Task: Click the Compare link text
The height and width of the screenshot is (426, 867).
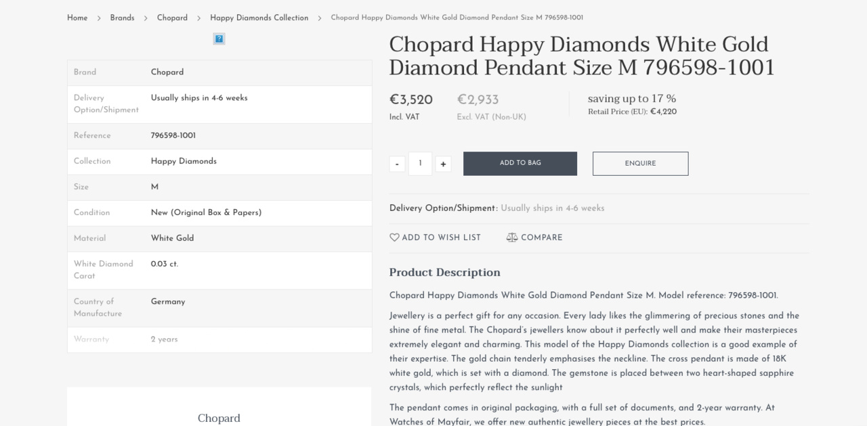Action: tap(541, 237)
